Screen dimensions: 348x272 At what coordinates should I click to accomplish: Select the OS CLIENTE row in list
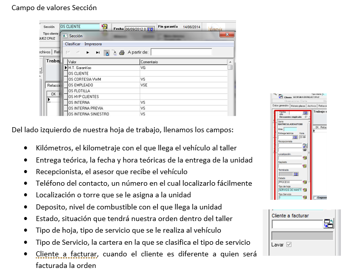click(x=146, y=74)
